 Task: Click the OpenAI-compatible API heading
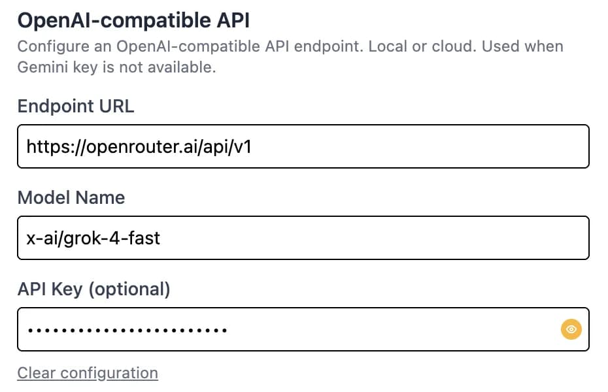133,20
